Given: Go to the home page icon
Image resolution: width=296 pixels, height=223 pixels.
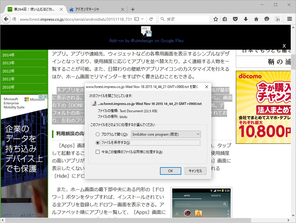Looking at the screenshot, I should [x=256, y=19].
